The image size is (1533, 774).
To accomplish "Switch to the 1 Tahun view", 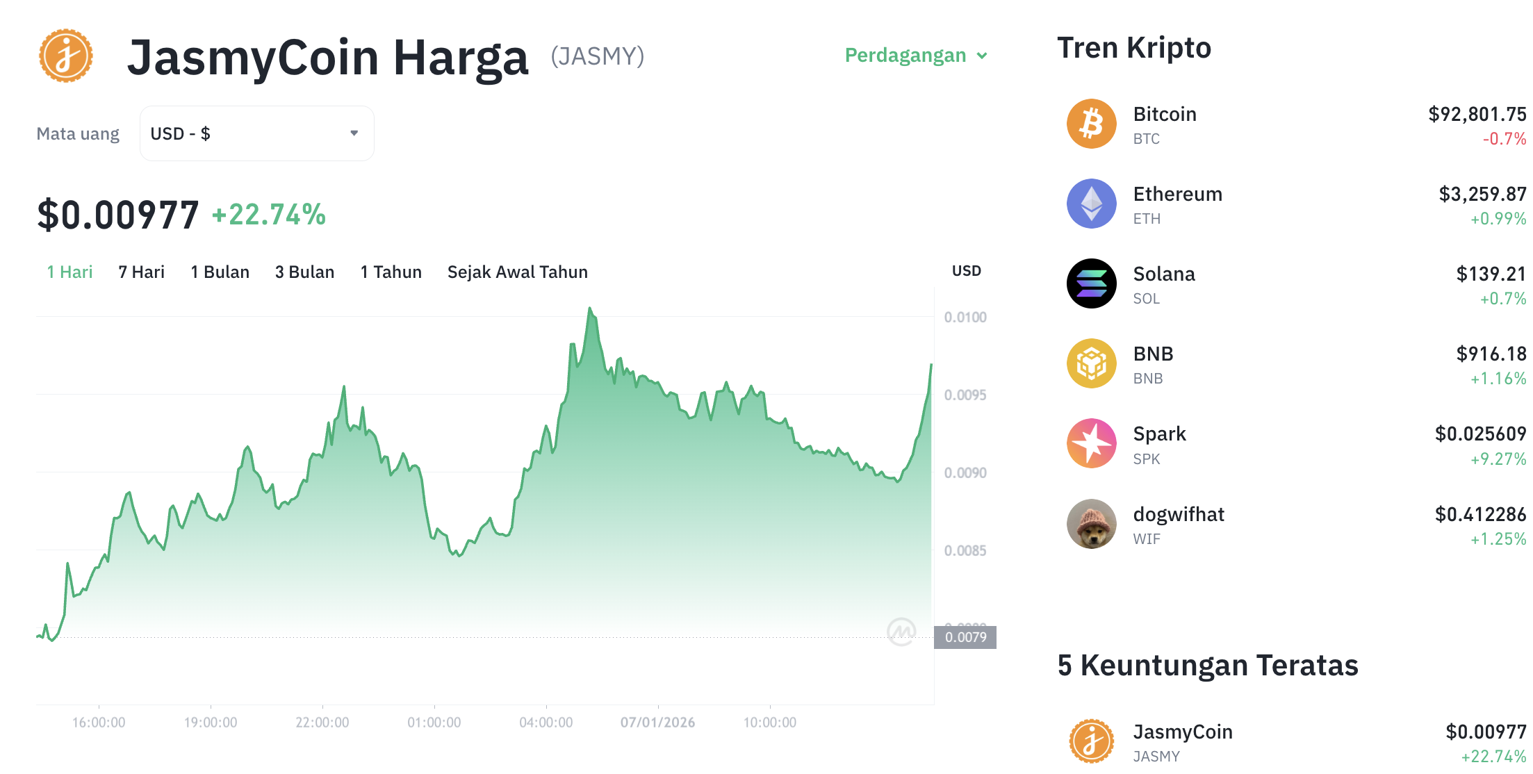I will 390,272.
